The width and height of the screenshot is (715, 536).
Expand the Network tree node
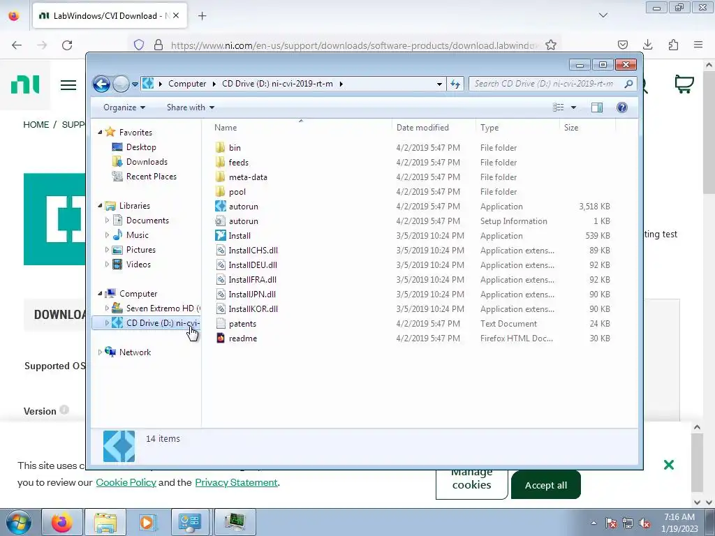pos(100,352)
